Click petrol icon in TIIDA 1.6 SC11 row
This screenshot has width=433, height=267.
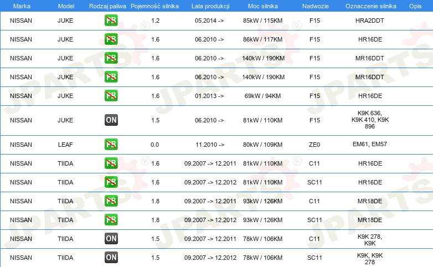tap(111, 182)
